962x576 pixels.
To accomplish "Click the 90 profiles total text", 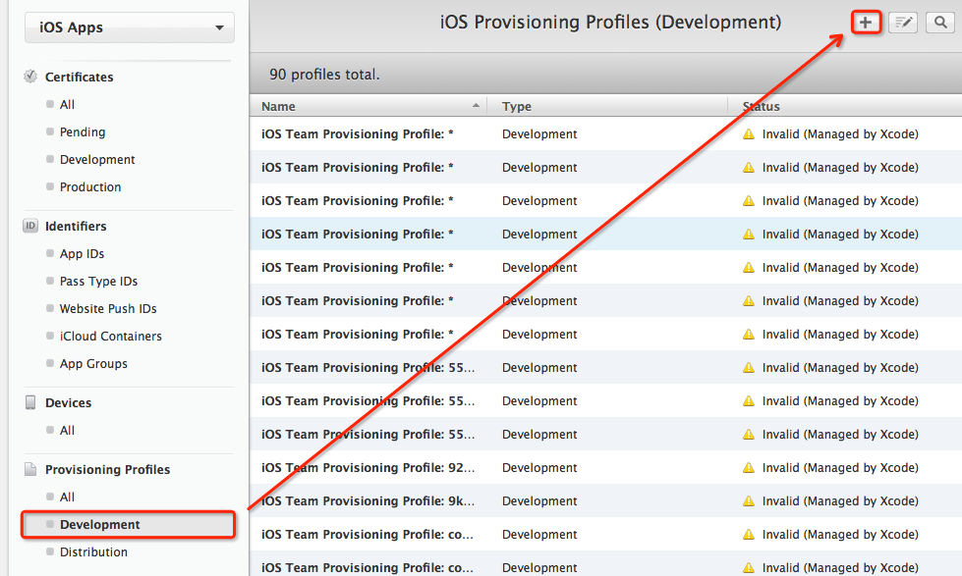I will click(324, 75).
